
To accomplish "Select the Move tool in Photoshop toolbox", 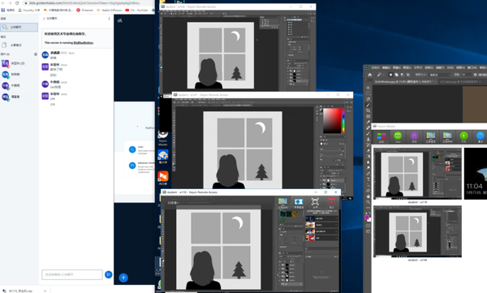I will click(368, 88).
